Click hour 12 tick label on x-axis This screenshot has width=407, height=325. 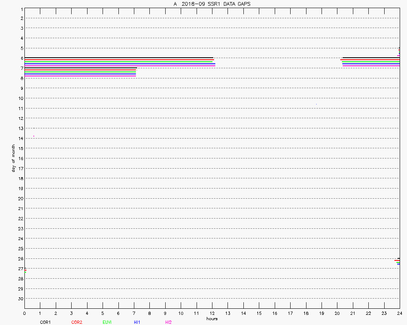pyautogui.click(x=212, y=313)
